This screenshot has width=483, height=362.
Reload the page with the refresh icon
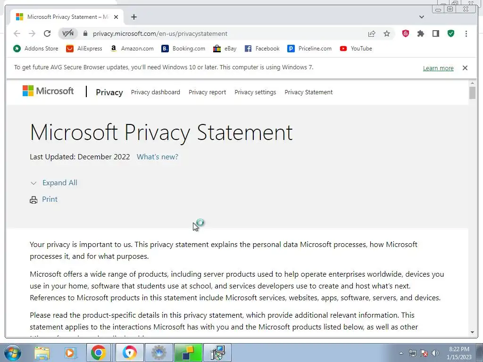coord(47,33)
